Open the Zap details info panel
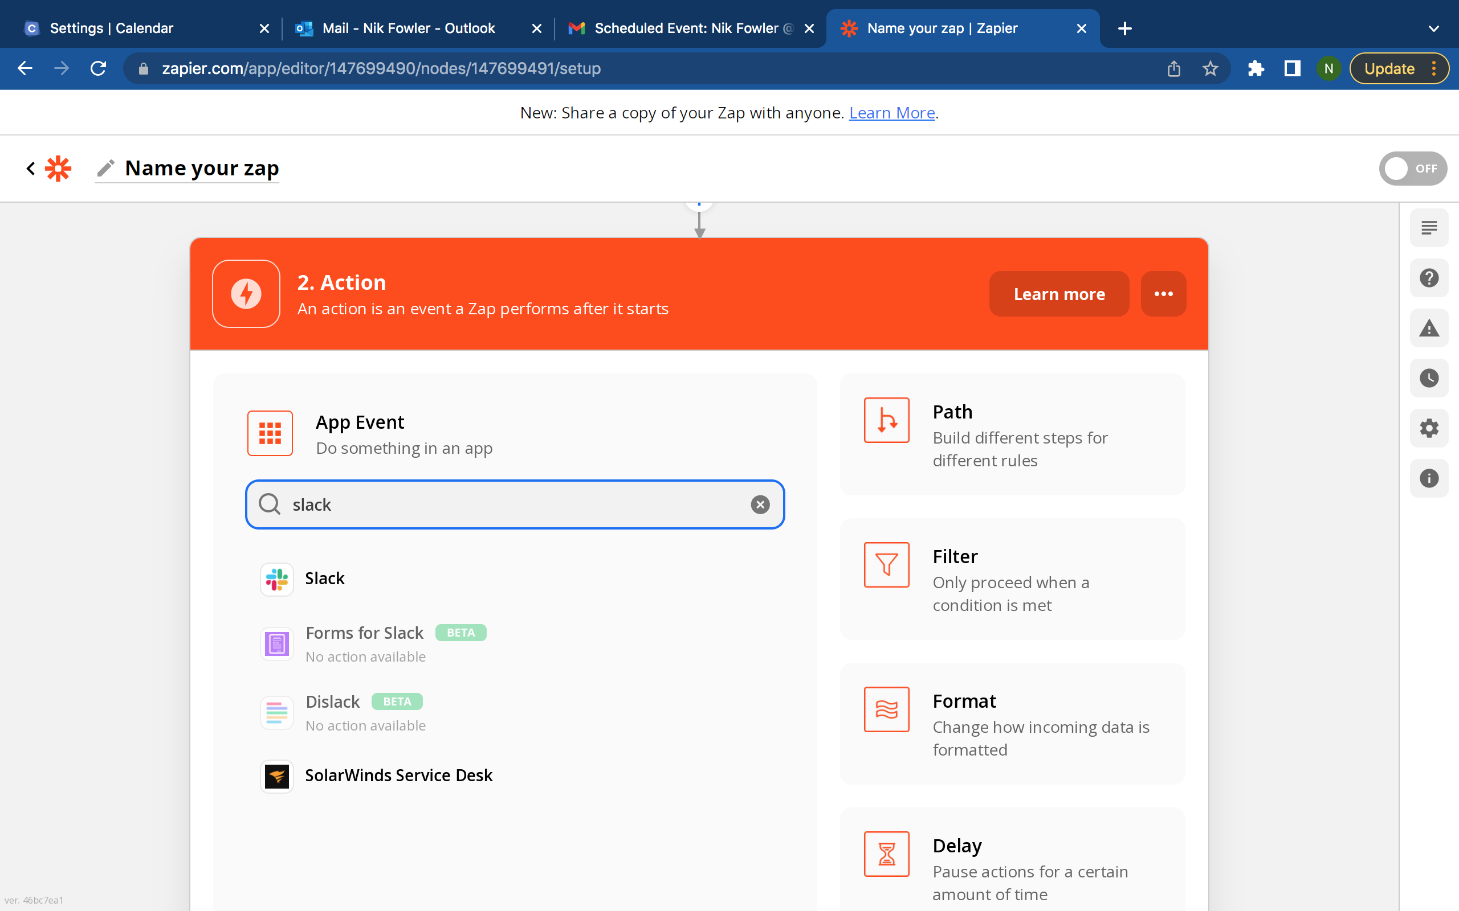 (1429, 478)
